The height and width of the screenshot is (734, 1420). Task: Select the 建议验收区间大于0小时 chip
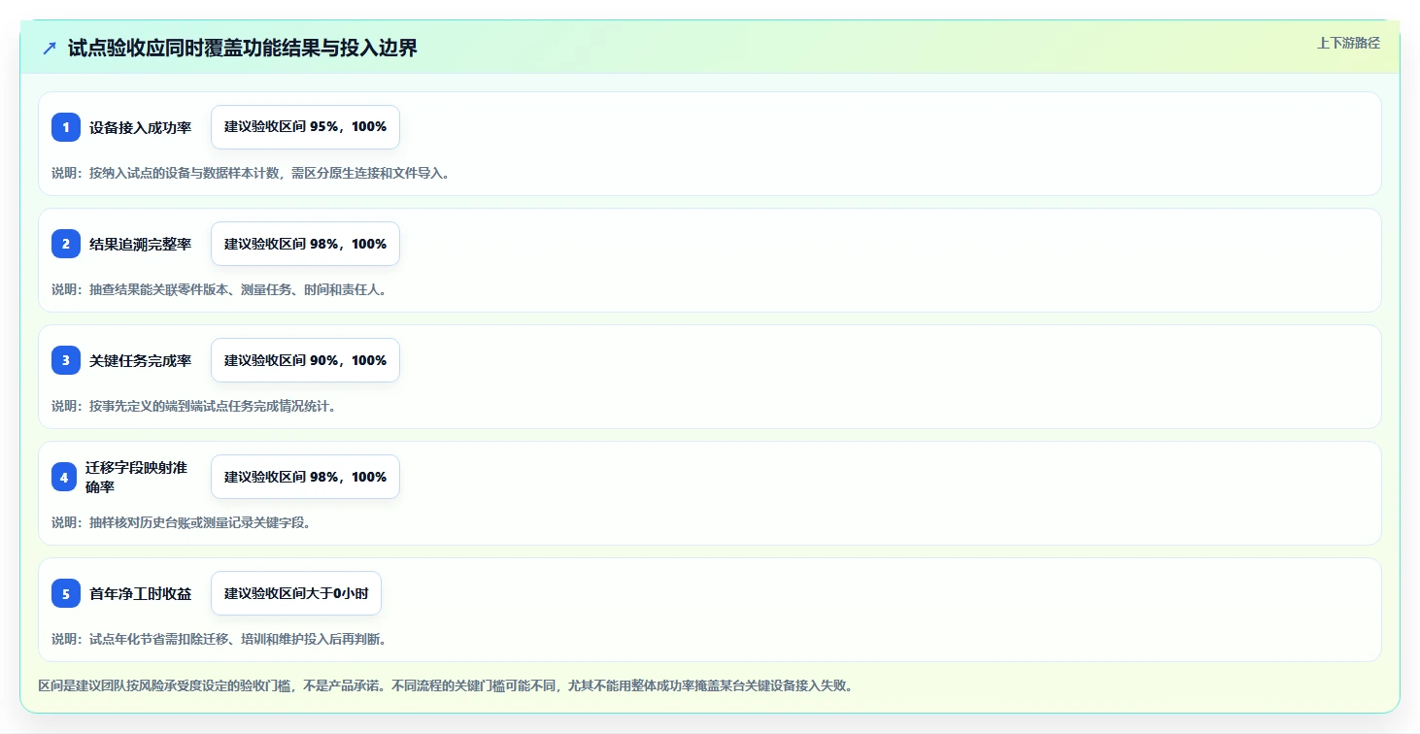coord(296,593)
